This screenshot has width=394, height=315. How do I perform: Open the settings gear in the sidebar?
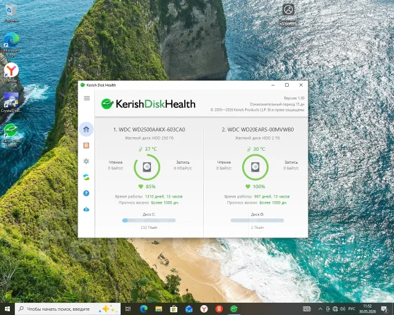click(x=86, y=161)
